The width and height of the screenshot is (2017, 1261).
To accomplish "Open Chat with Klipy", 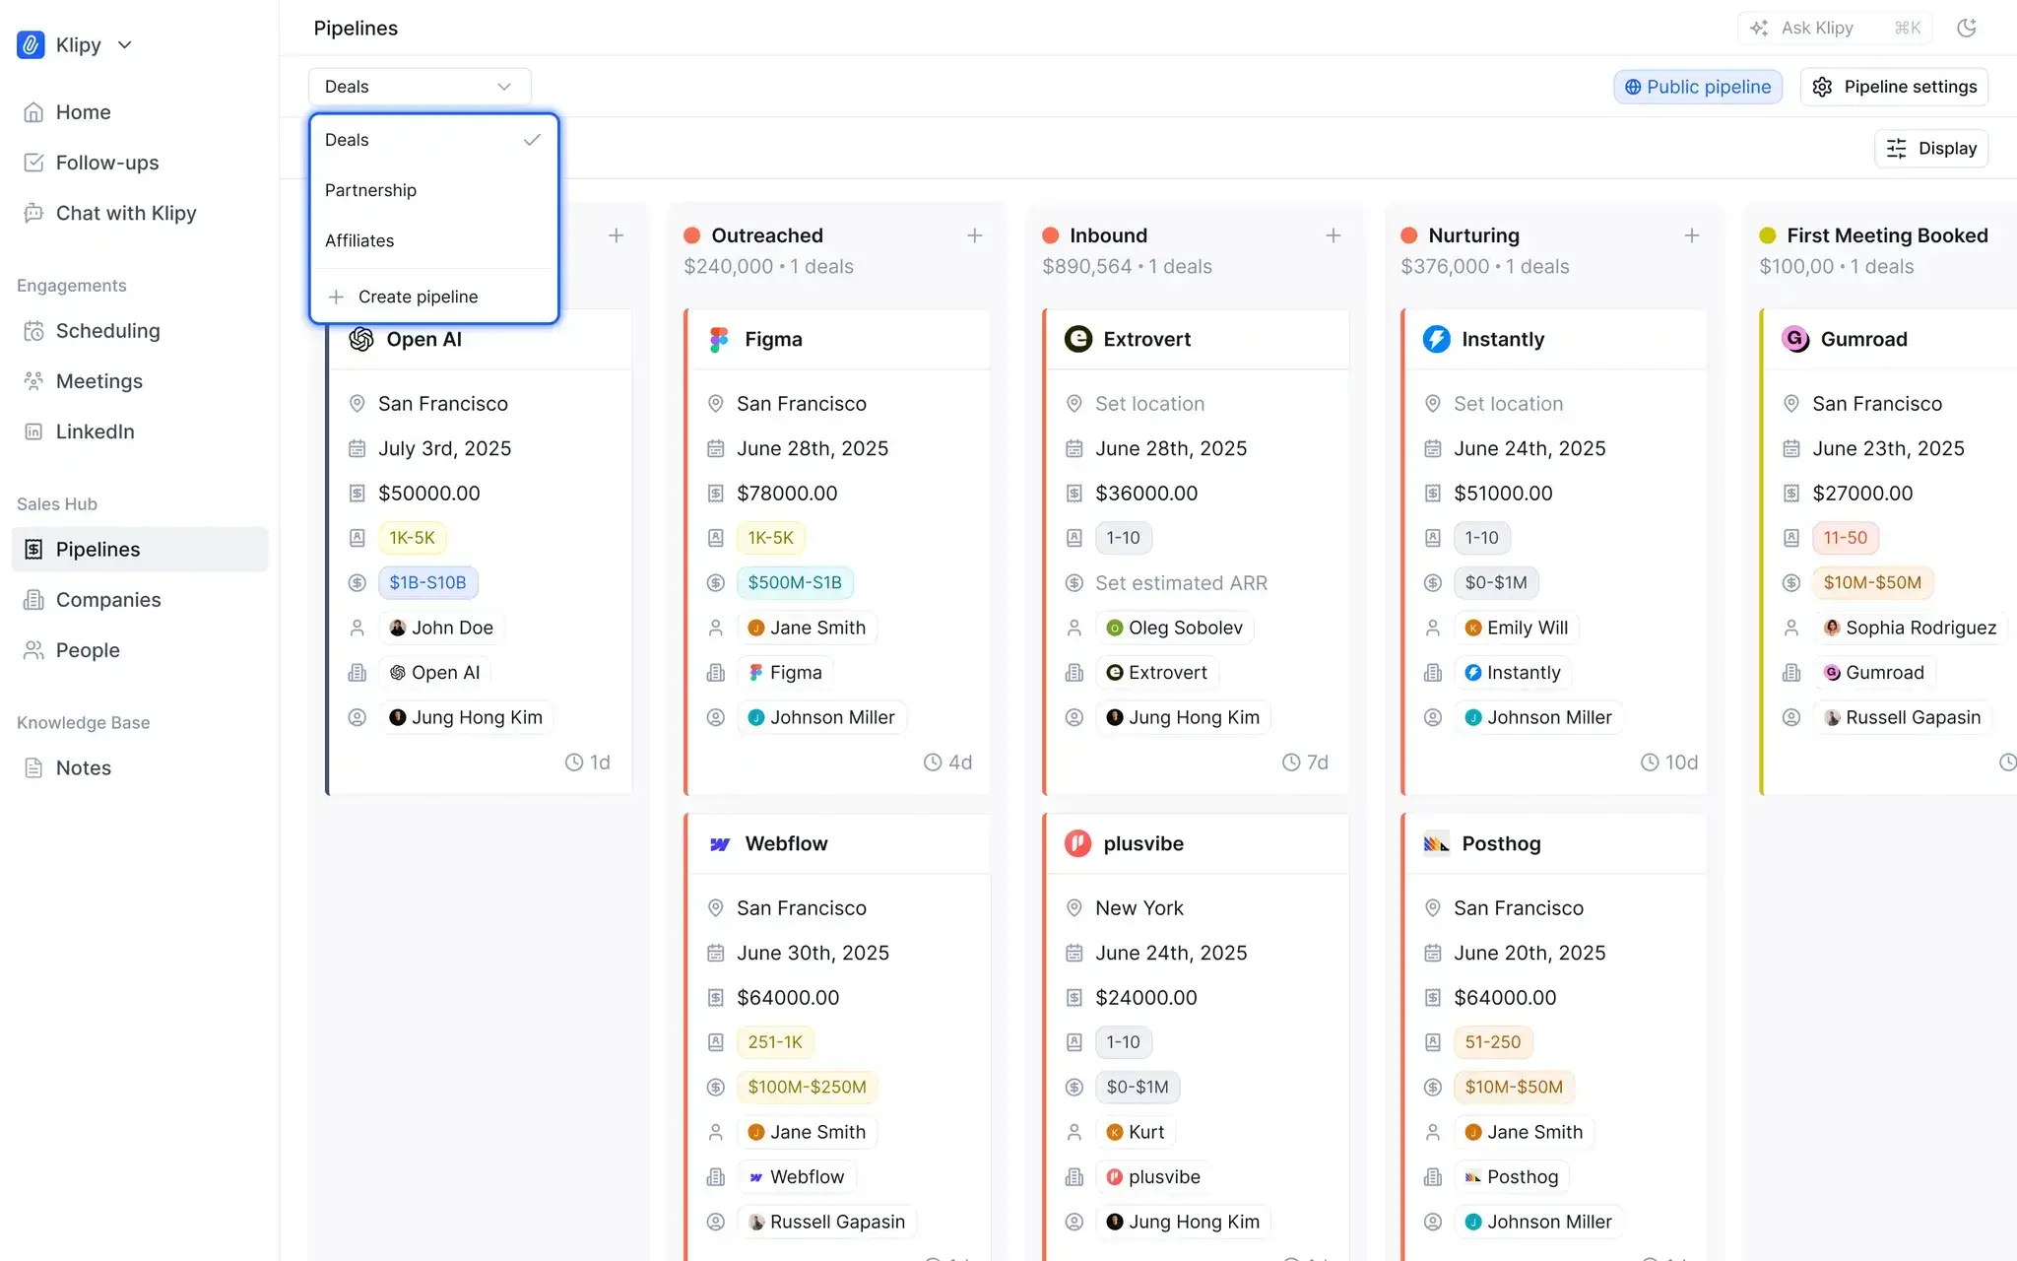I will click(125, 213).
